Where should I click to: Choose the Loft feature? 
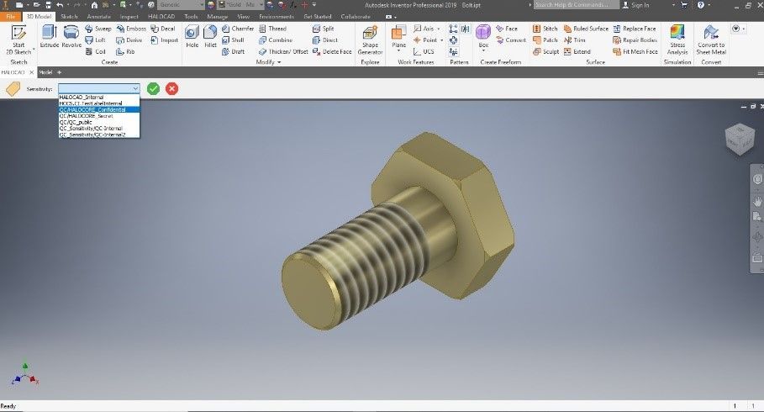(x=96, y=40)
